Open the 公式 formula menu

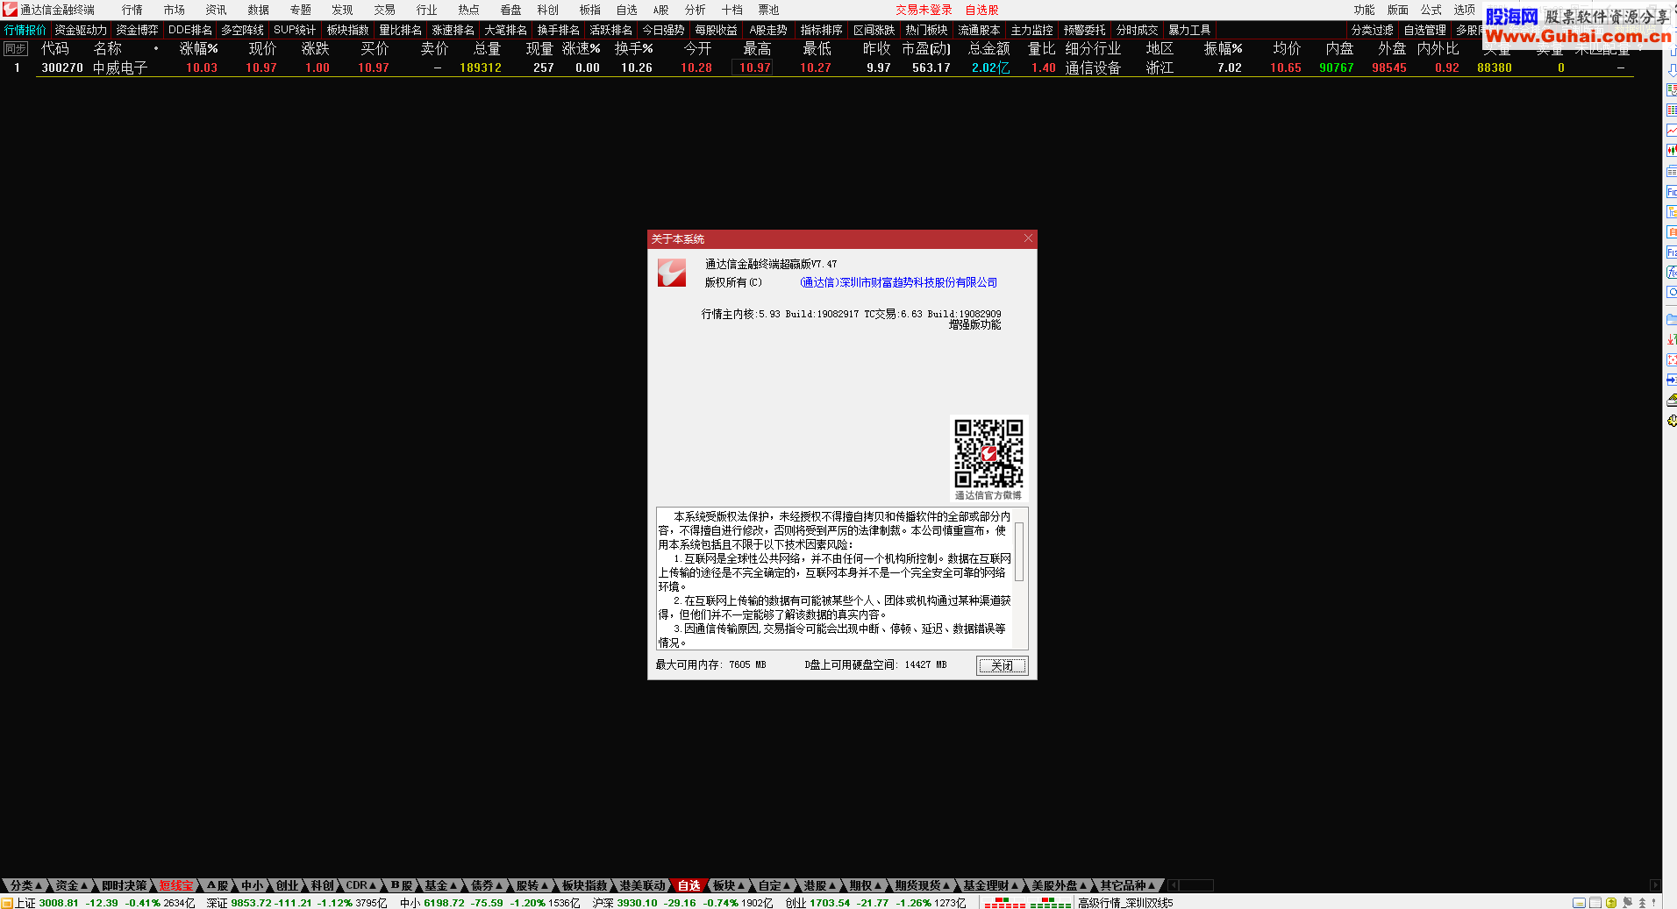point(1431,10)
